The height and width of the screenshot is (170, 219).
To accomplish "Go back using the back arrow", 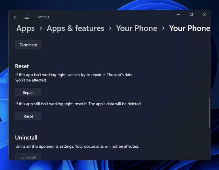I will [x=15, y=17].
